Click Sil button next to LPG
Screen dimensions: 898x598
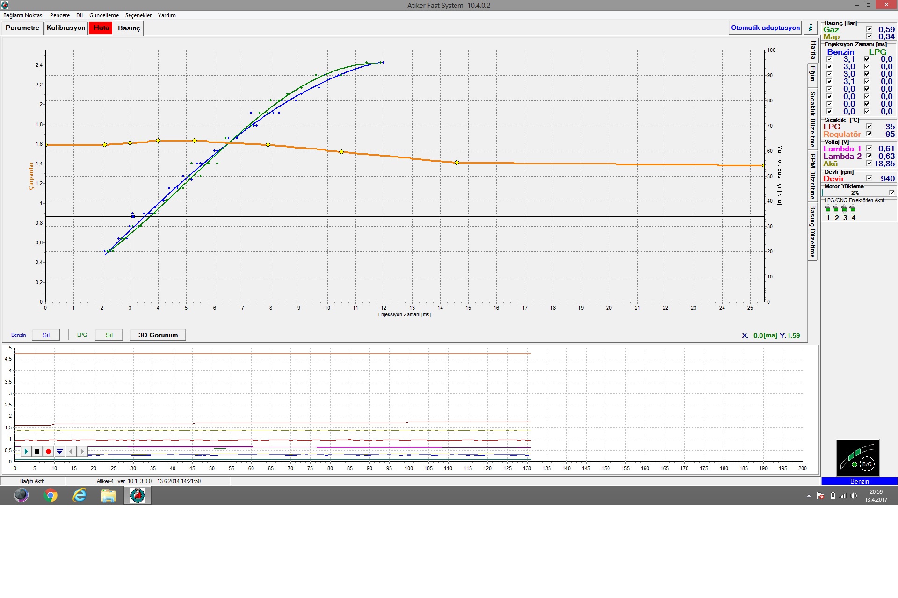click(x=109, y=335)
